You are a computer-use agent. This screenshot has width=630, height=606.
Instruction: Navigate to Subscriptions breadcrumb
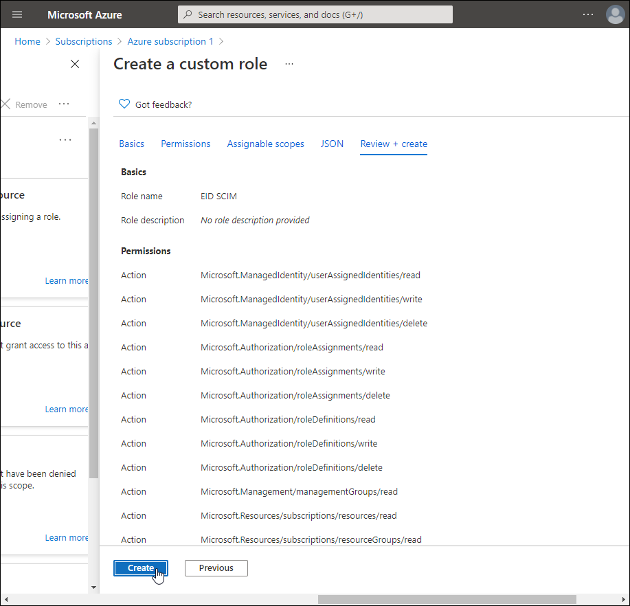[x=84, y=41]
